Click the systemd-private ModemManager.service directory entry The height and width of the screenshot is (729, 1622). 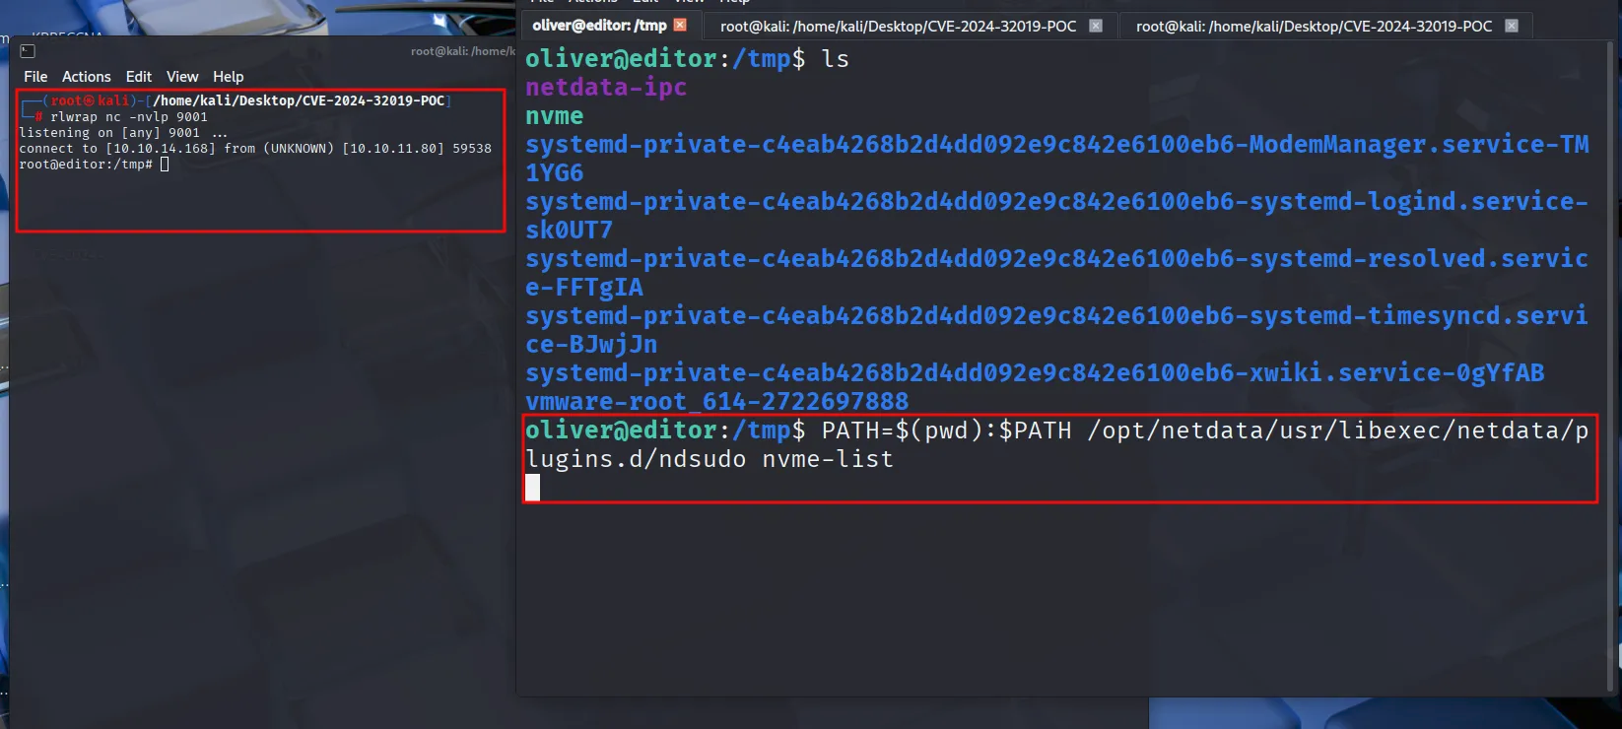click(1056, 159)
